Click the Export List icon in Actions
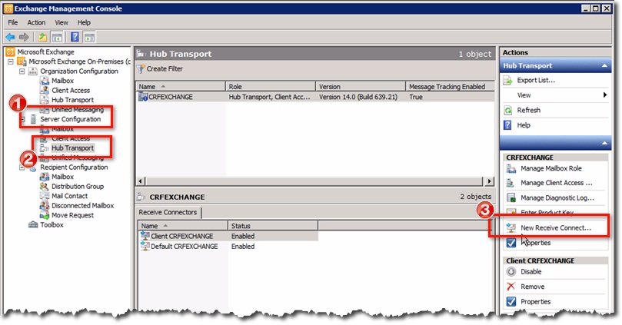This screenshot has height=325, width=622. click(x=507, y=81)
